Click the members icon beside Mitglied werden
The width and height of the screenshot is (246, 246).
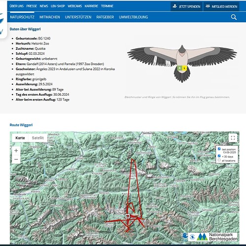click(x=208, y=6)
